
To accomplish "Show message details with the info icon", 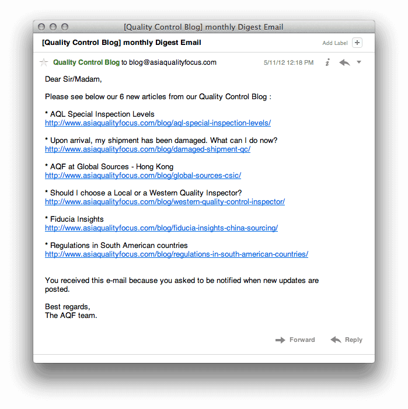I will pyautogui.click(x=327, y=62).
